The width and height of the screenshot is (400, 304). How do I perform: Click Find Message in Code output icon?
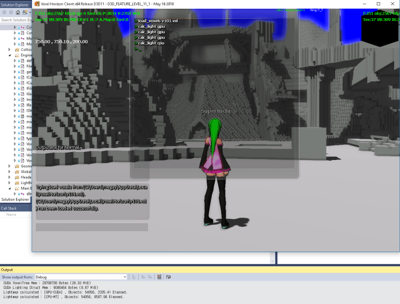134,277
